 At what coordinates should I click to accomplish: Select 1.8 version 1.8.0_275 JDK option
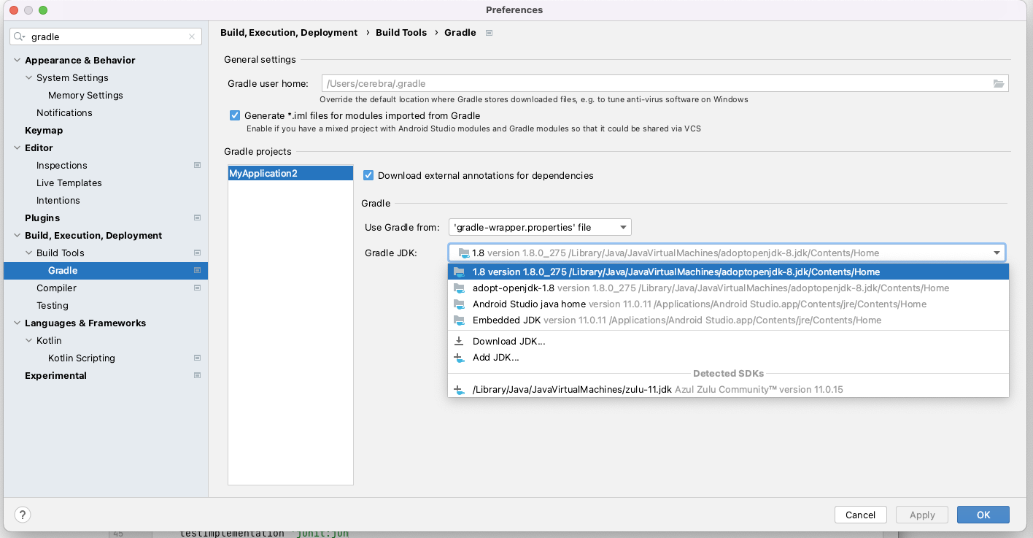coord(728,272)
